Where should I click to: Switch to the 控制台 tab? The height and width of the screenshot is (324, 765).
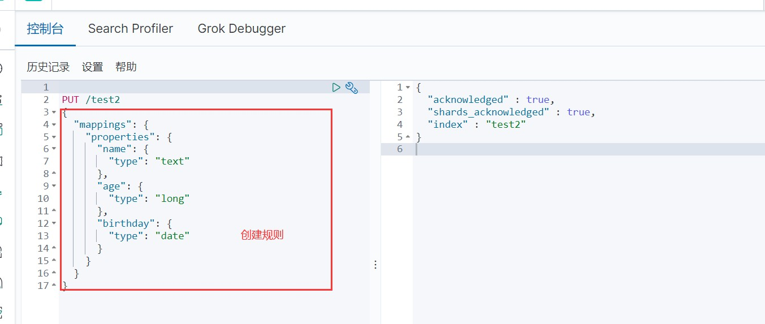point(45,29)
